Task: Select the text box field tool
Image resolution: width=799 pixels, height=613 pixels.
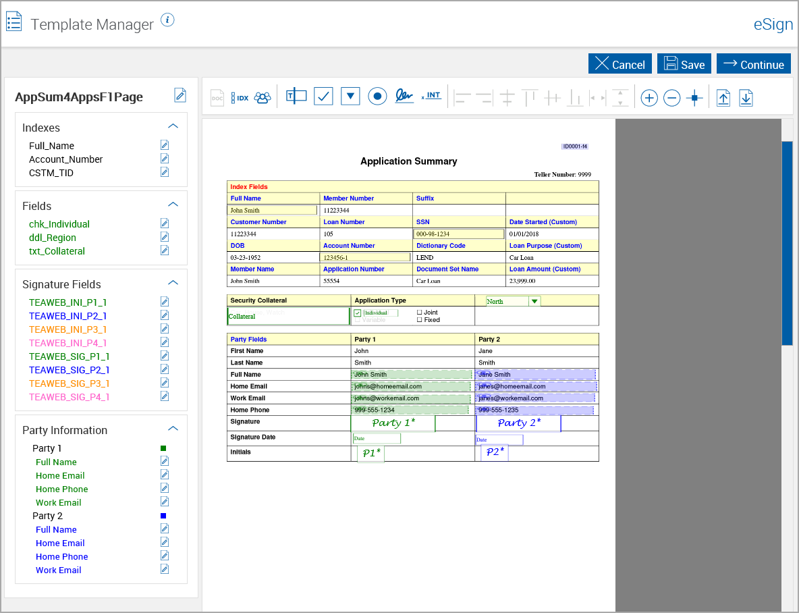Action: [296, 96]
